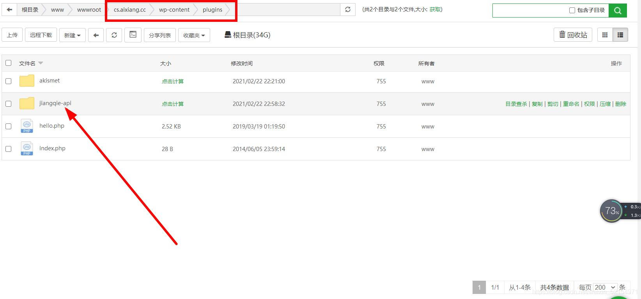Switch to list view
This screenshot has width=641, height=299.
(x=620, y=35)
